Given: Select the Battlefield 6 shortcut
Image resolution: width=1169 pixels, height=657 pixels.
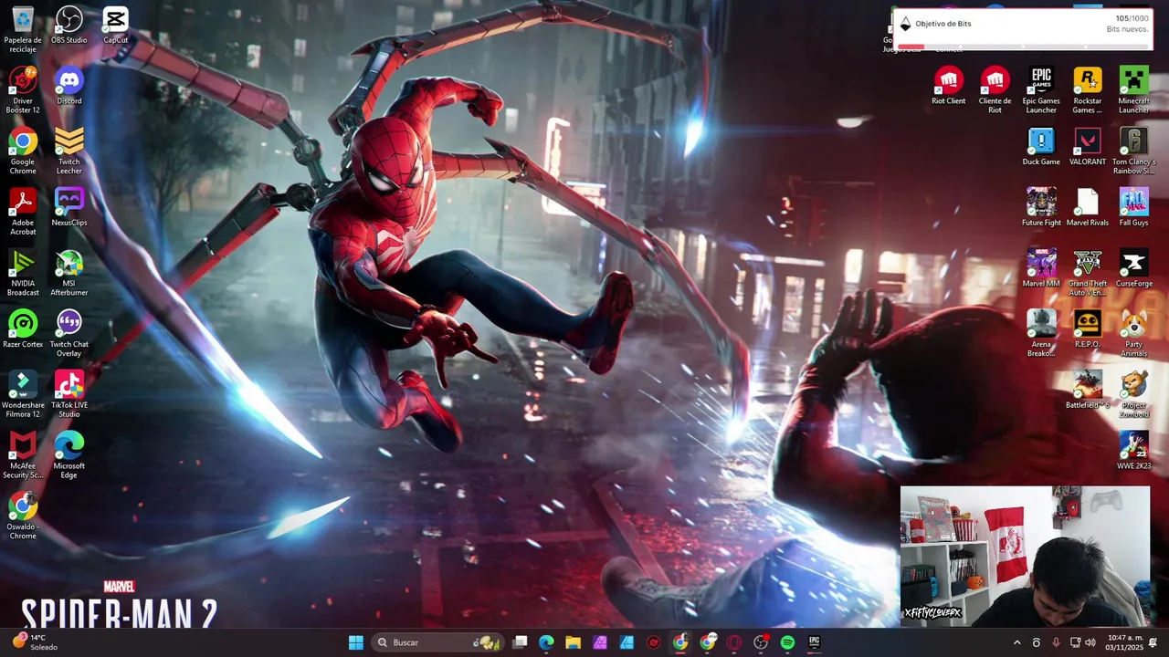Looking at the screenshot, I should (1087, 391).
